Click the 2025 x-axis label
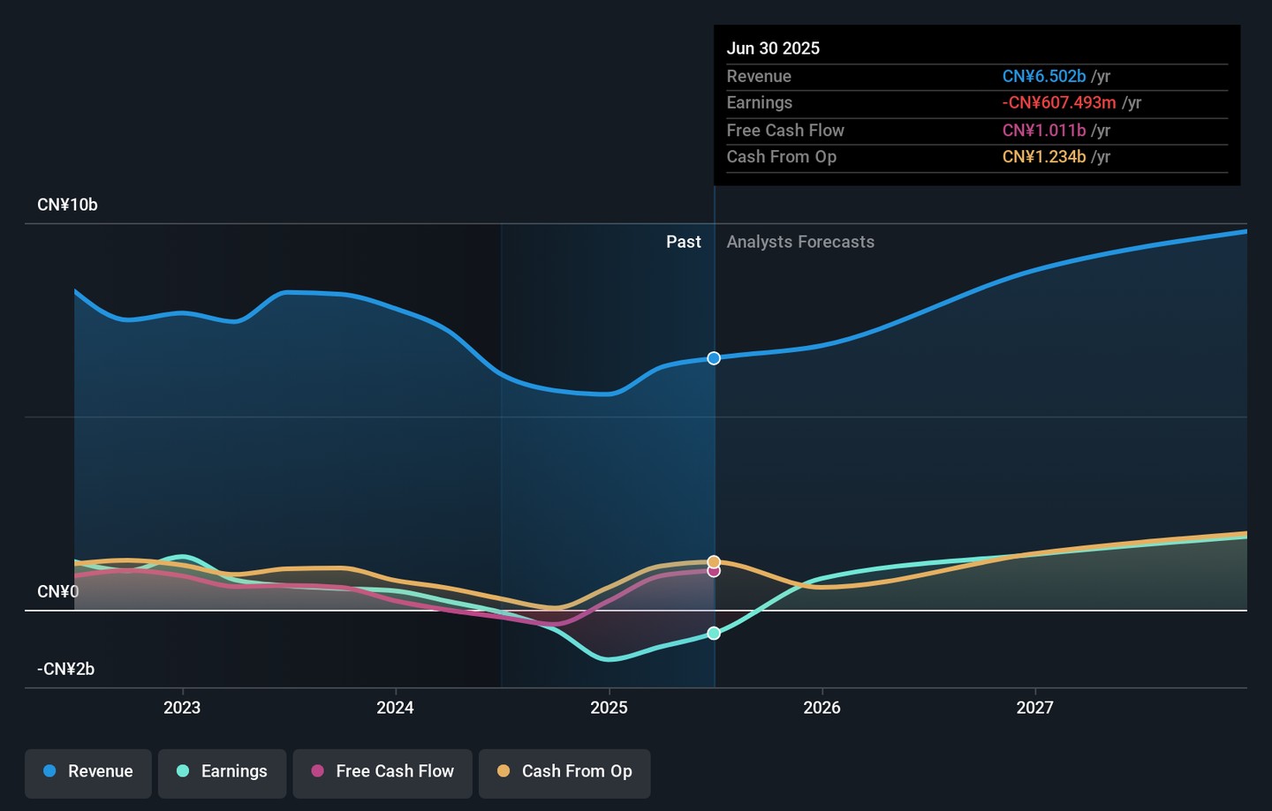Screen dimensions: 1272x811 pos(609,708)
